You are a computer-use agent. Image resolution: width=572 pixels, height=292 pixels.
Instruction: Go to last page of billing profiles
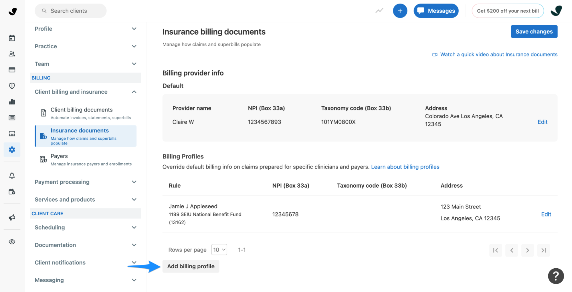(544, 250)
